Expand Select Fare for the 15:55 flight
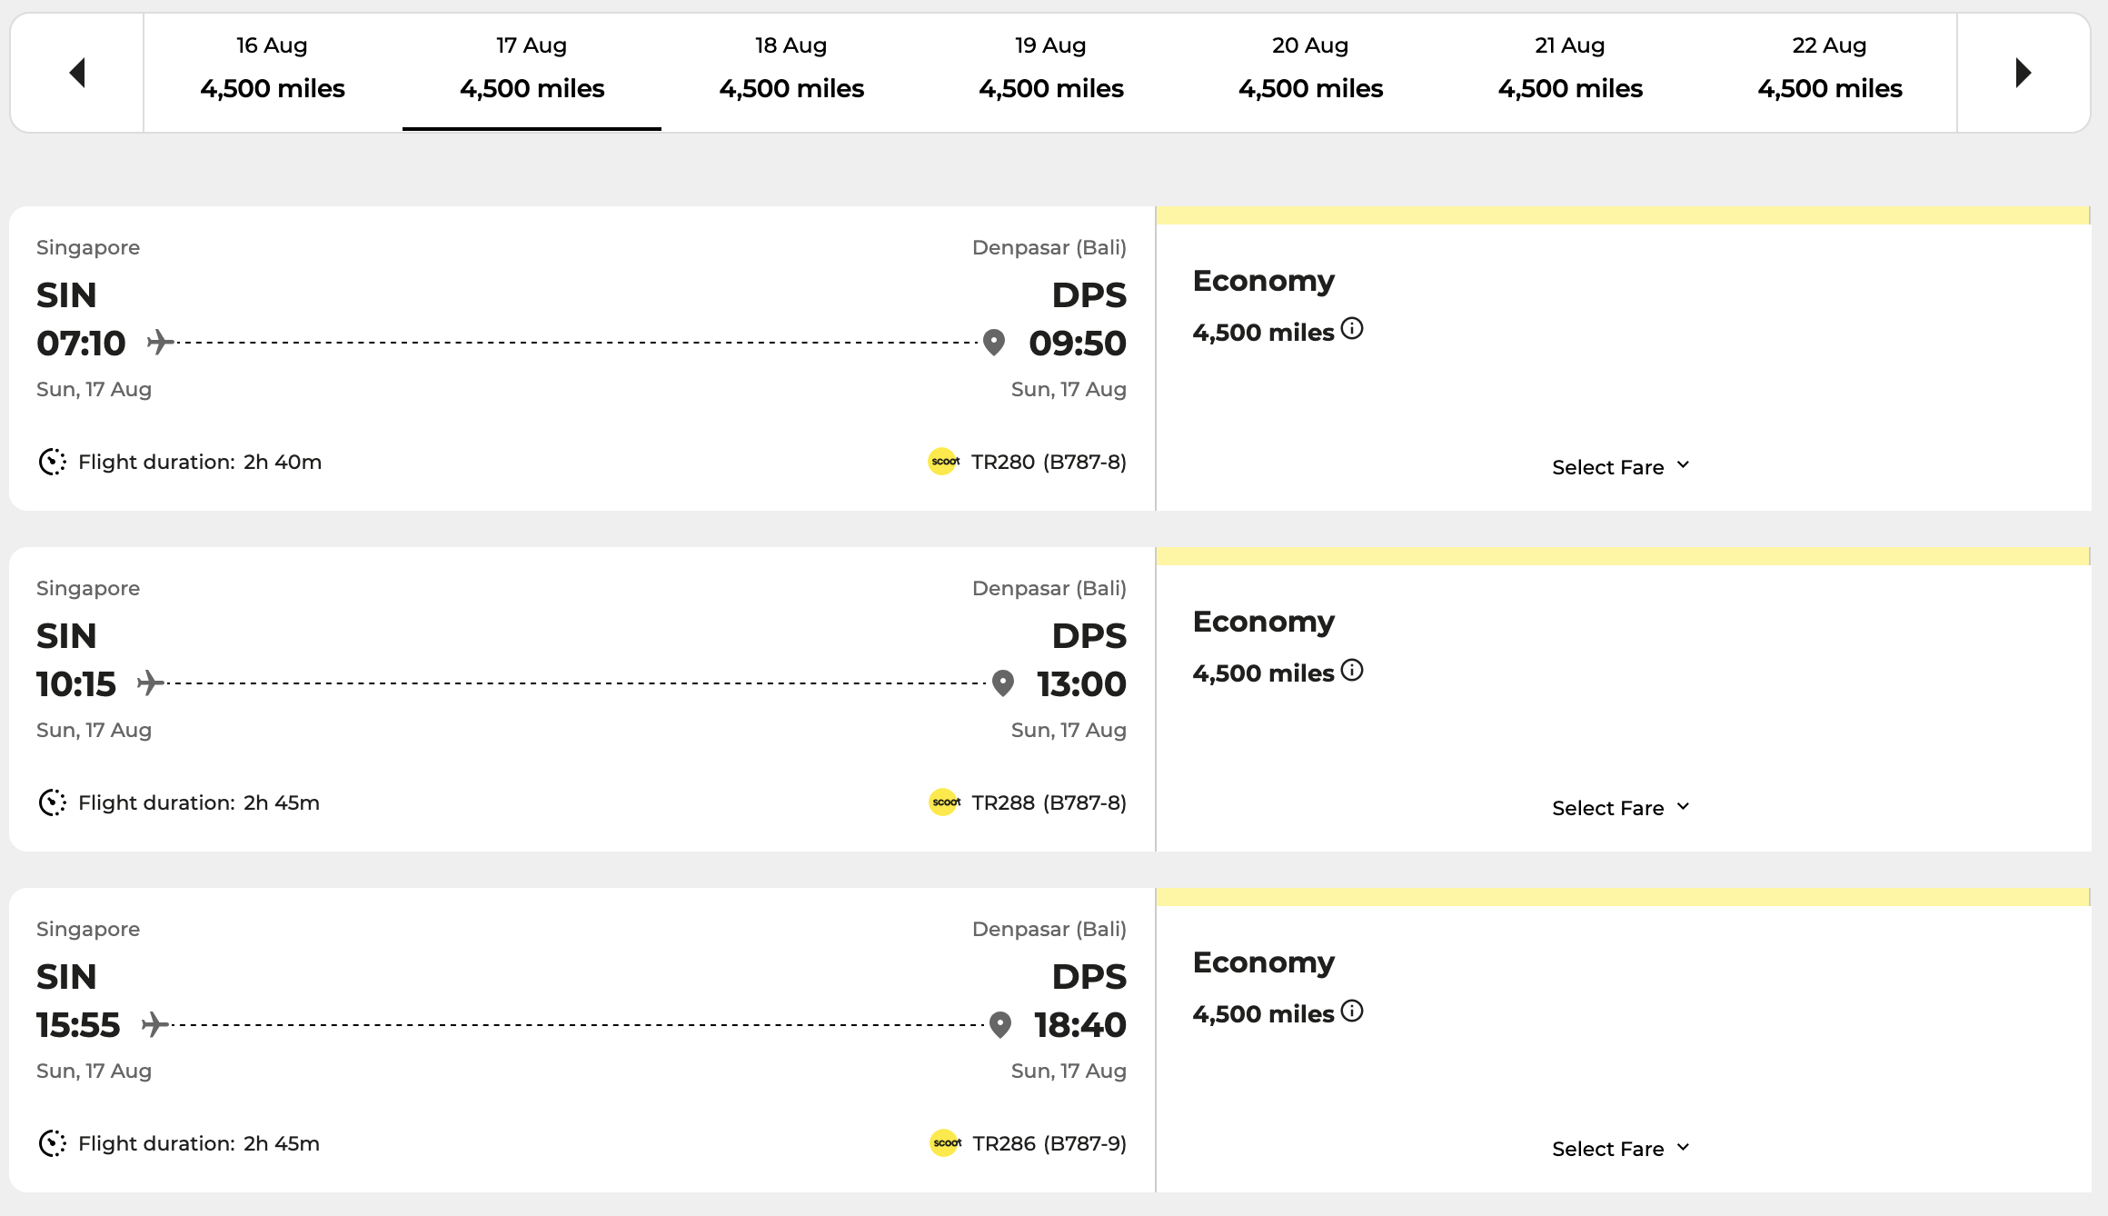Image resolution: width=2108 pixels, height=1216 pixels. click(x=1620, y=1149)
